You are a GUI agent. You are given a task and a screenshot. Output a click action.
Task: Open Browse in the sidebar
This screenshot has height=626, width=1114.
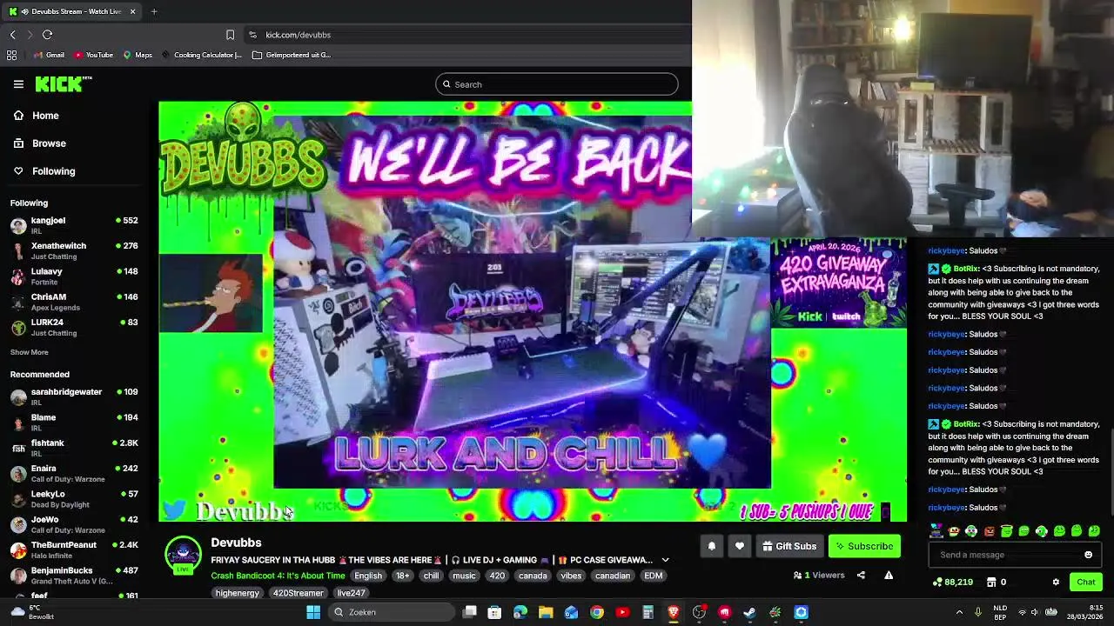tap(49, 143)
